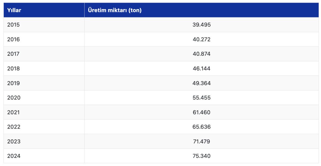Select the 2020 year cell

(14, 98)
